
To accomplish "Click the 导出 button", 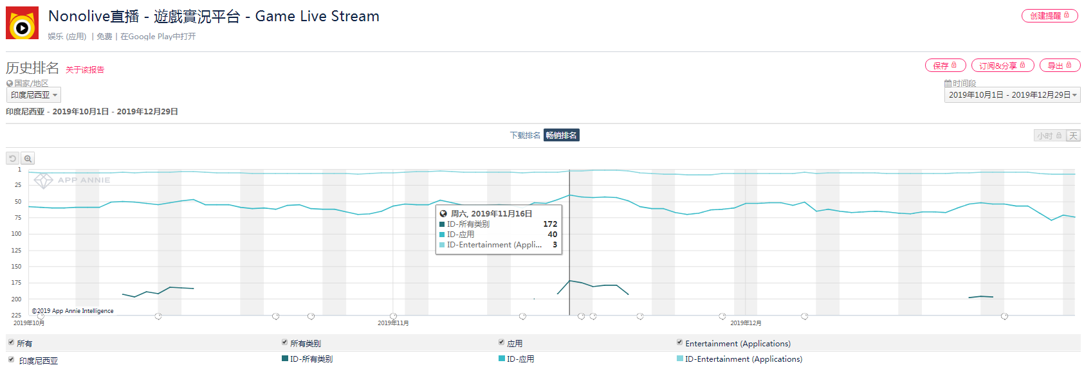I will pyautogui.click(x=1060, y=66).
